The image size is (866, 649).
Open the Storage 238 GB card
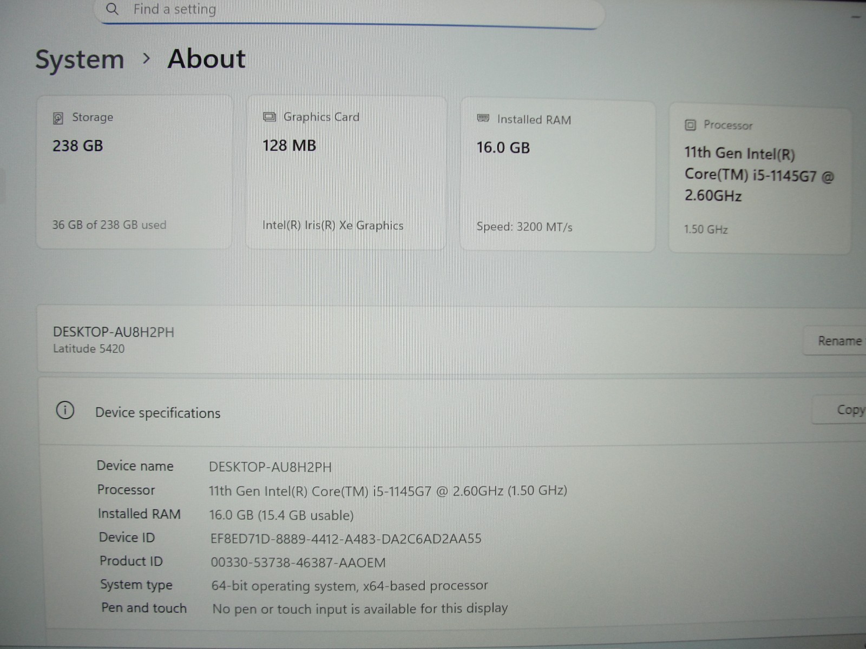[x=134, y=172]
